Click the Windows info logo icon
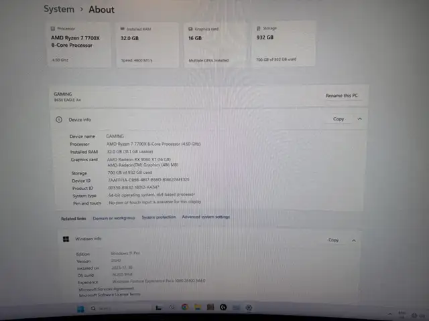The image size is (429, 321). click(66, 239)
